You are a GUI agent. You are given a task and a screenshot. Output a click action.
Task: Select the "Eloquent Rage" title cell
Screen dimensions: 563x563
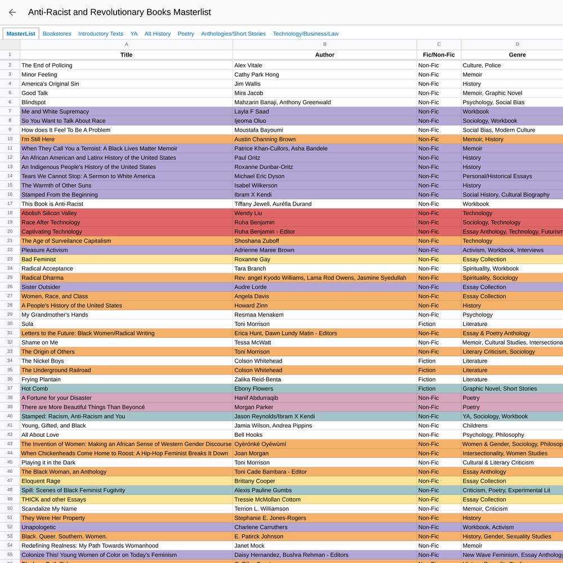(x=126, y=481)
